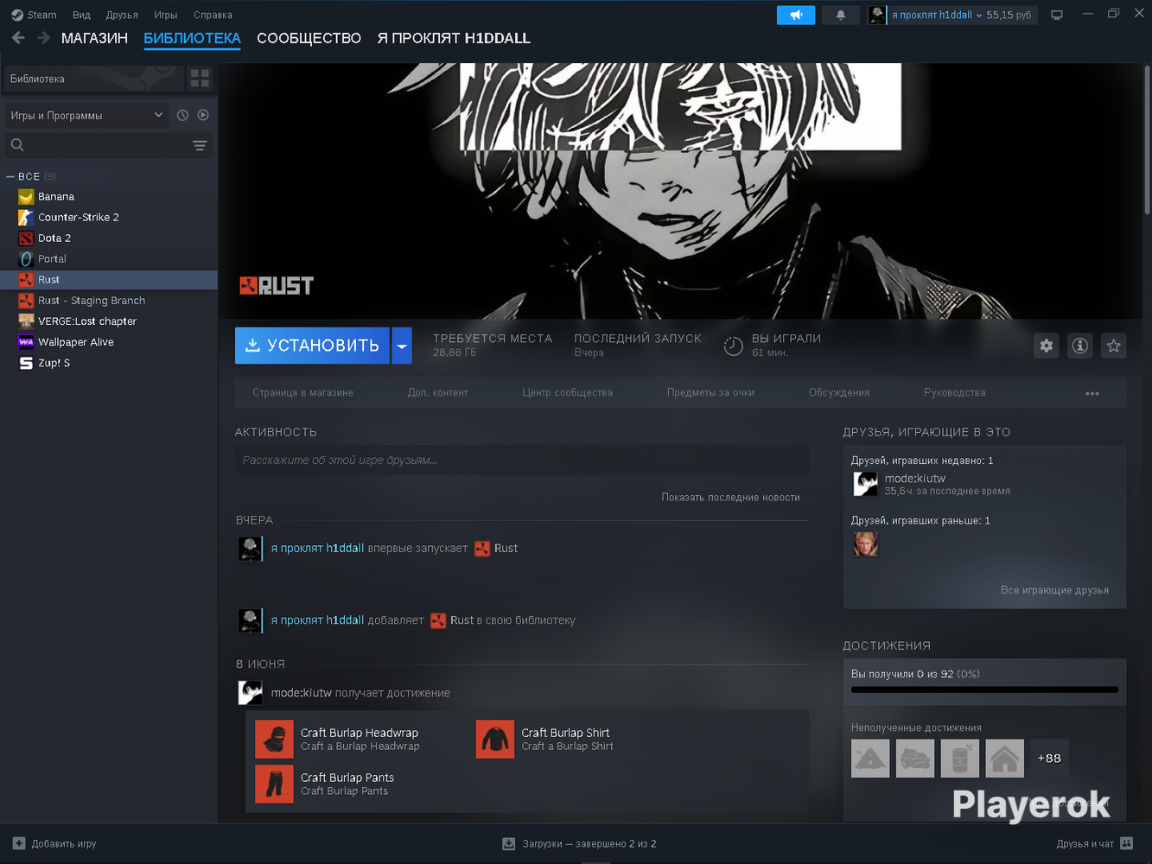Open the Игры menu
This screenshot has width=1152, height=864.
point(165,15)
